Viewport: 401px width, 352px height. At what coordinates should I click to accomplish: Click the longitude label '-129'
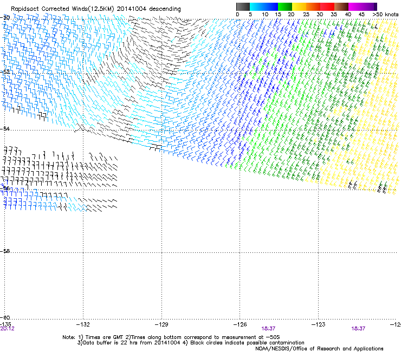coord(161,324)
